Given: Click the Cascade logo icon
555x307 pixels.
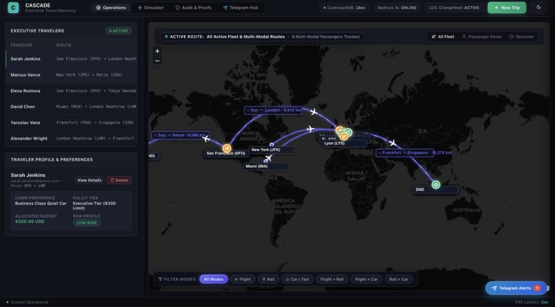Looking at the screenshot, I should pos(13,8).
